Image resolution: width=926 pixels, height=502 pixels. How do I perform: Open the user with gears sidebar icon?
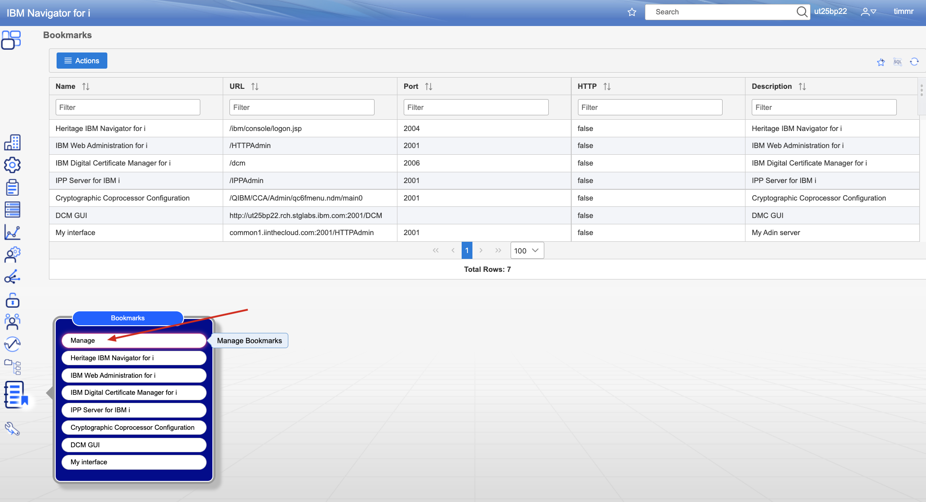[12, 254]
